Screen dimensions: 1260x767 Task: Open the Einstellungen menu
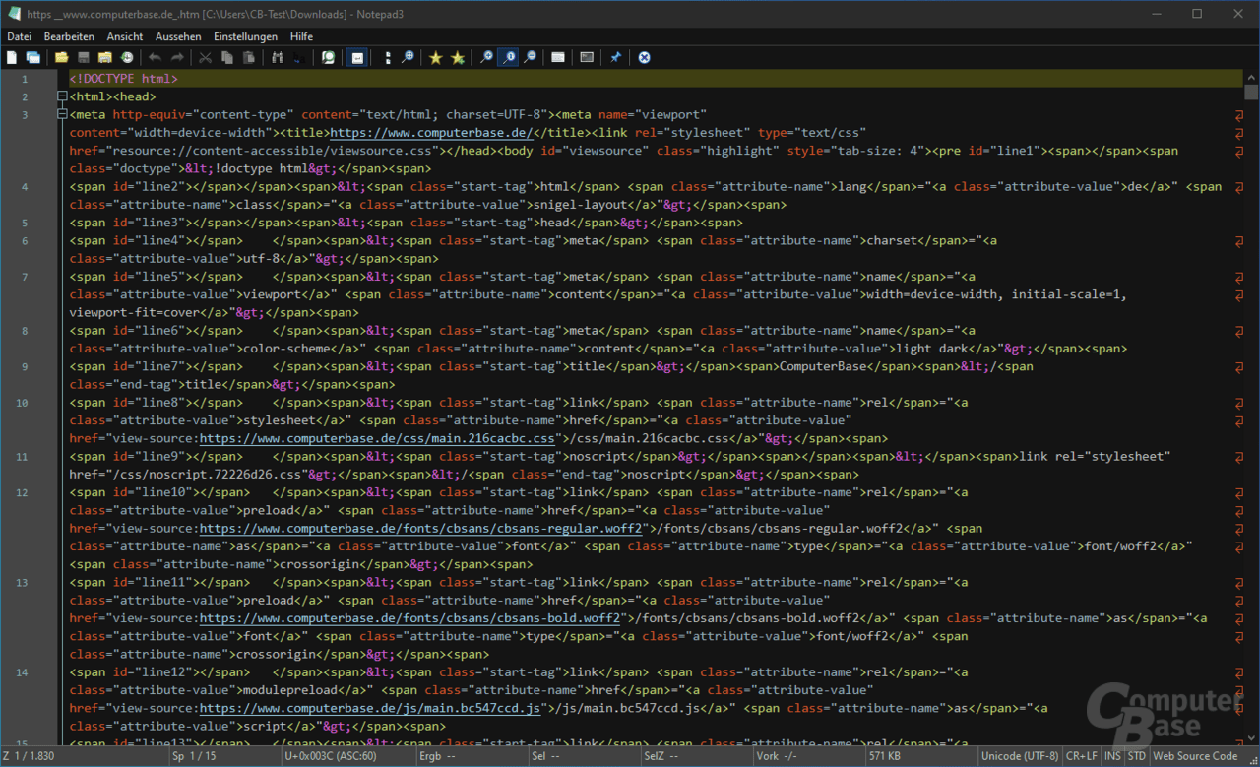245,36
